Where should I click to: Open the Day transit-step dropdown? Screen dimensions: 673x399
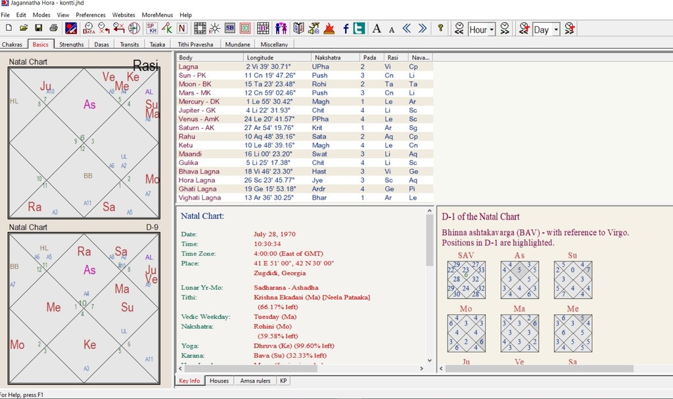556,29
